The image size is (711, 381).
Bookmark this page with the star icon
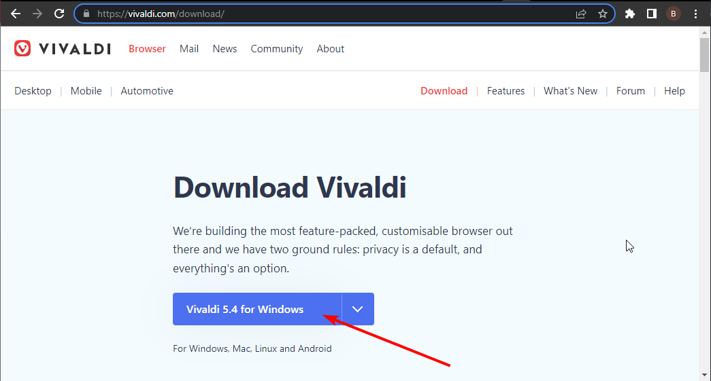603,14
